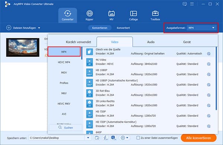
Task: Click the open output folder icon
Action: pos(97,138)
